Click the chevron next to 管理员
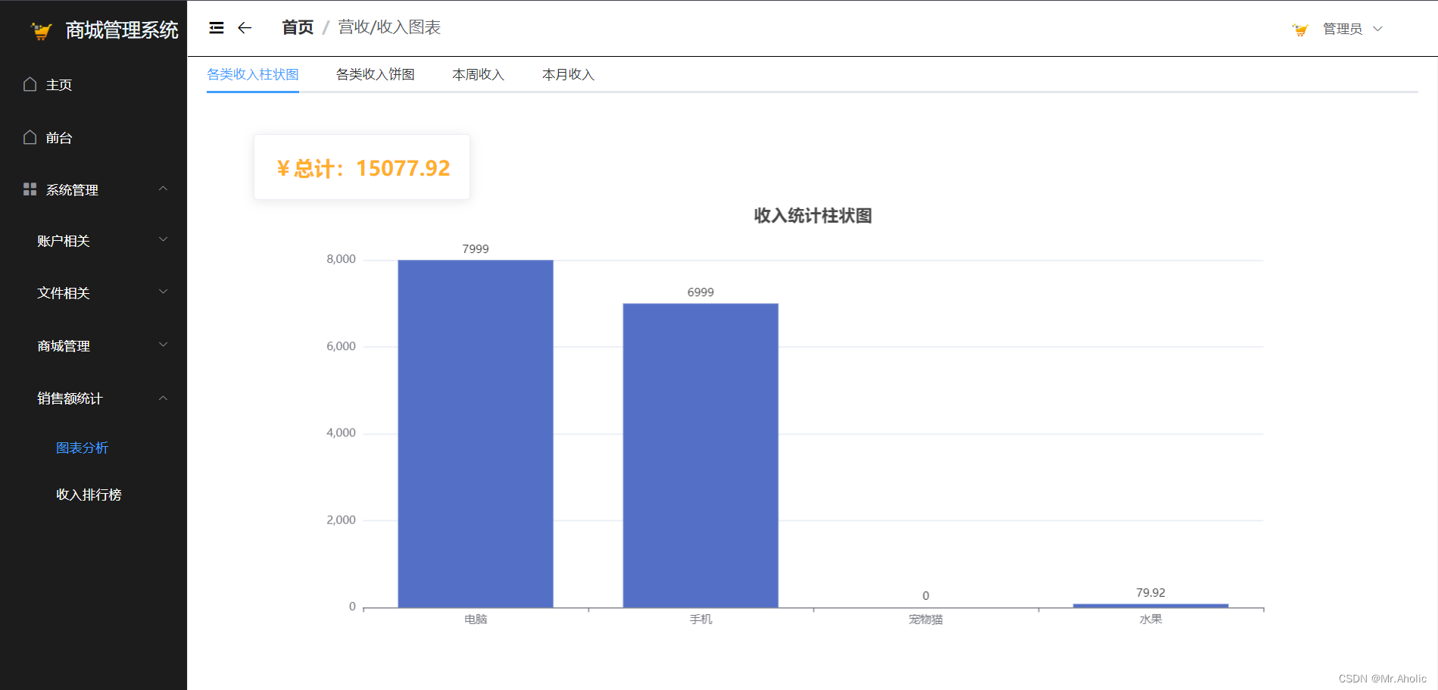The width and height of the screenshot is (1438, 690). (x=1378, y=29)
